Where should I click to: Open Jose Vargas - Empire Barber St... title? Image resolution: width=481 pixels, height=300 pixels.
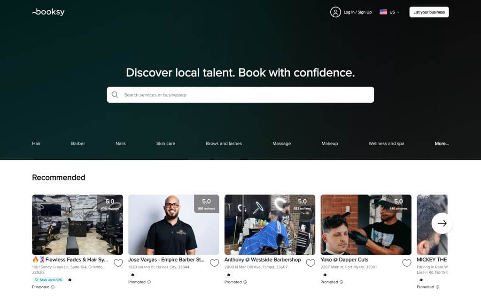point(166,260)
